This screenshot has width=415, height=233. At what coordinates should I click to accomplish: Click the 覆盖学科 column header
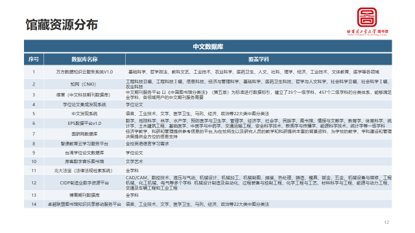(x=259, y=59)
